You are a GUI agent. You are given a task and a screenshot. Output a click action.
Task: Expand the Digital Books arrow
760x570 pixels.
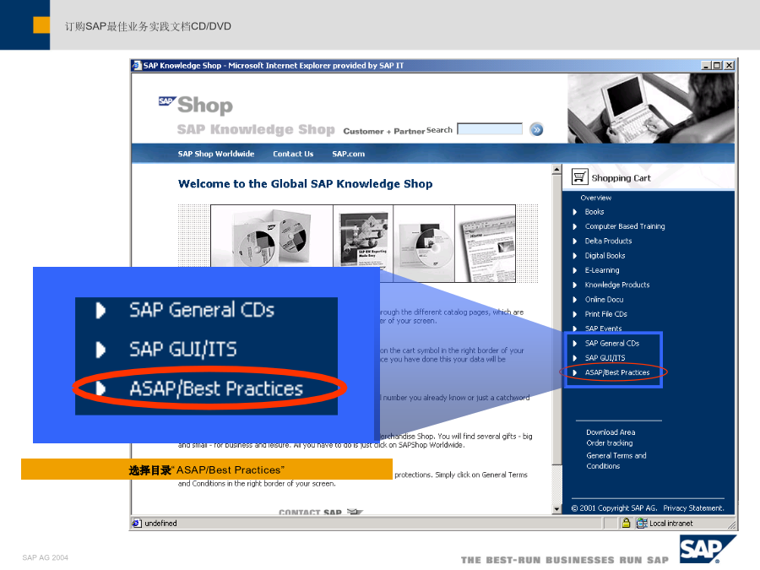575,255
